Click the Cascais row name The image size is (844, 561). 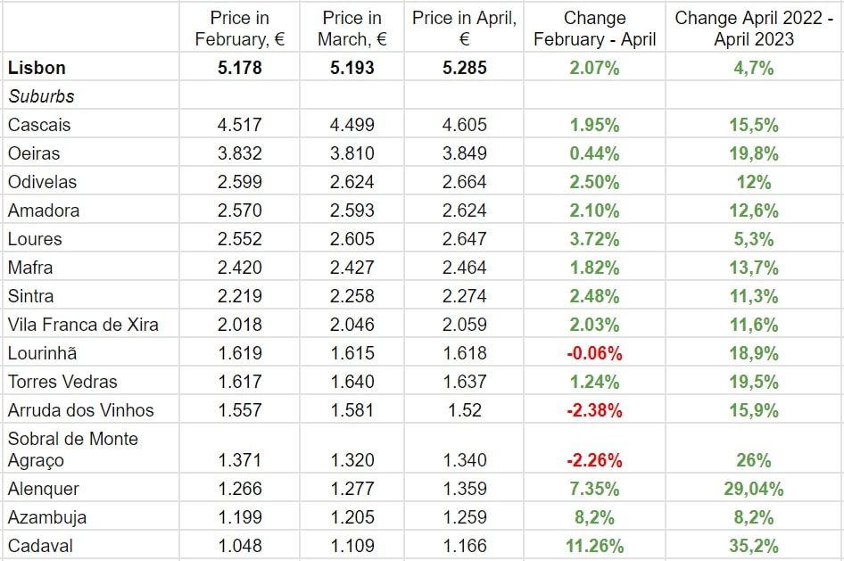pos(39,125)
